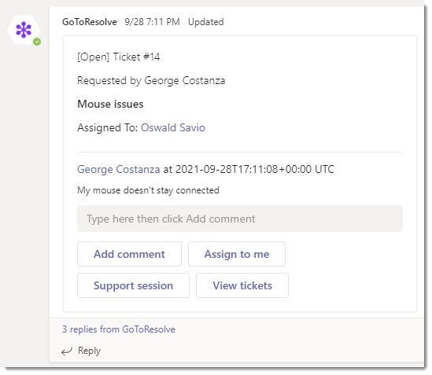Expand 3 replies from GoToResolve
Screen dimensions: 432x375
(x=119, y=329)
